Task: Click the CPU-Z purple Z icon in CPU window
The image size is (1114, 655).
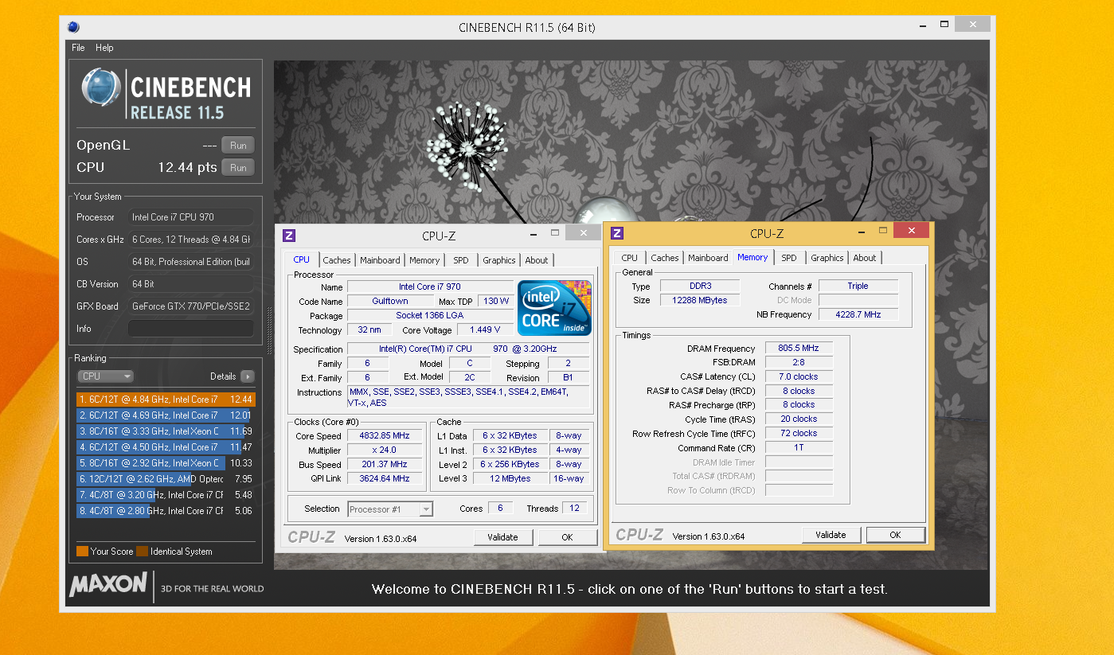Action: click(x=289, y=236)
